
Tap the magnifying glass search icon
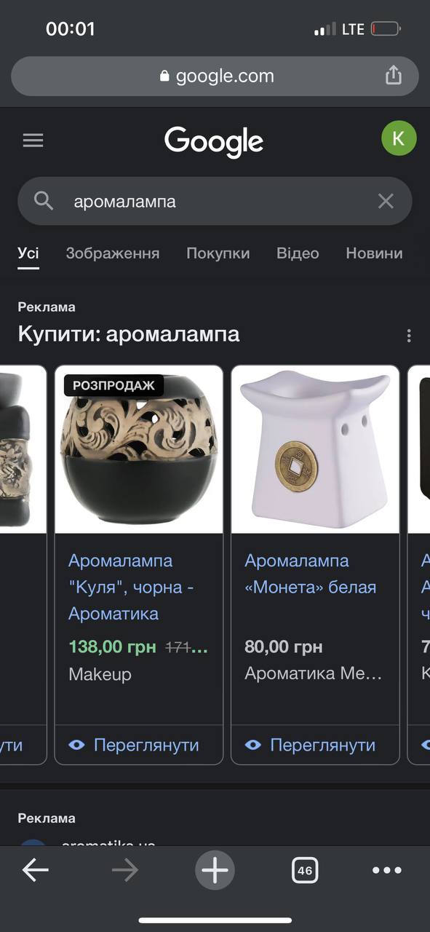44,201
